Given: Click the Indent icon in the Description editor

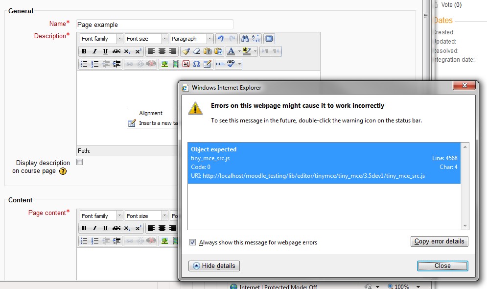Looking at the screenshot, I should (117, 64).
